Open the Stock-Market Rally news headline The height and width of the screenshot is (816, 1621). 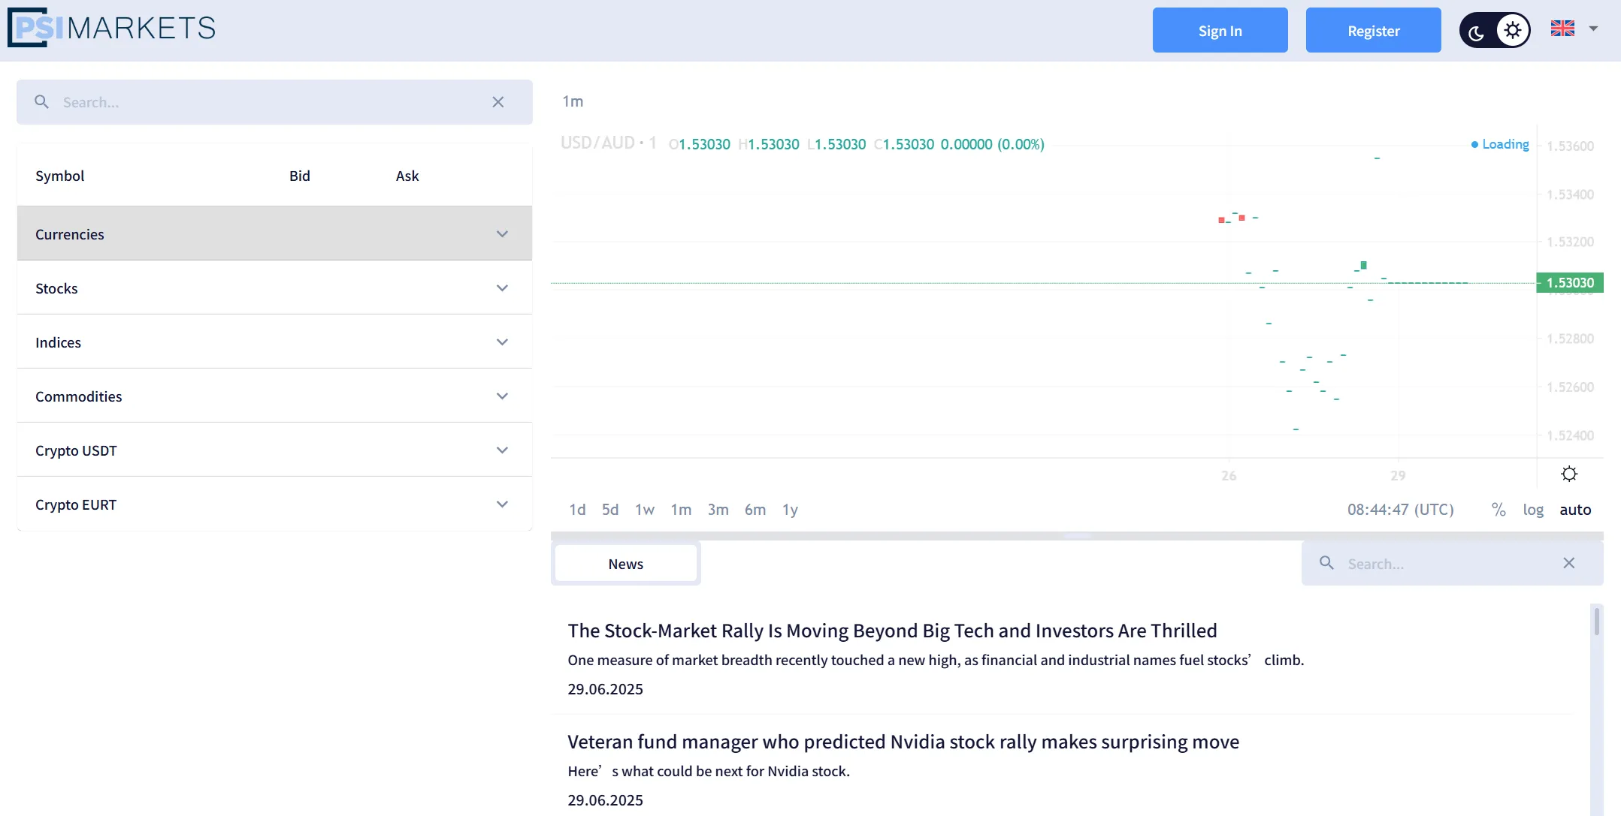892,631
